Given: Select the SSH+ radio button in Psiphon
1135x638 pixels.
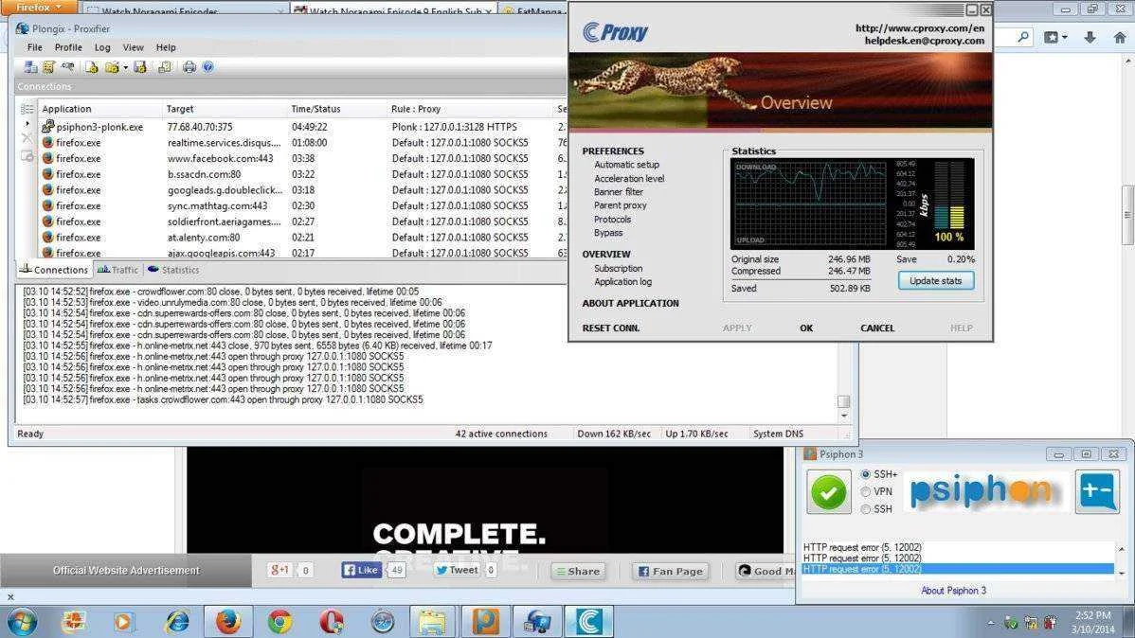Looking at the screenshot, I should 866,474.
